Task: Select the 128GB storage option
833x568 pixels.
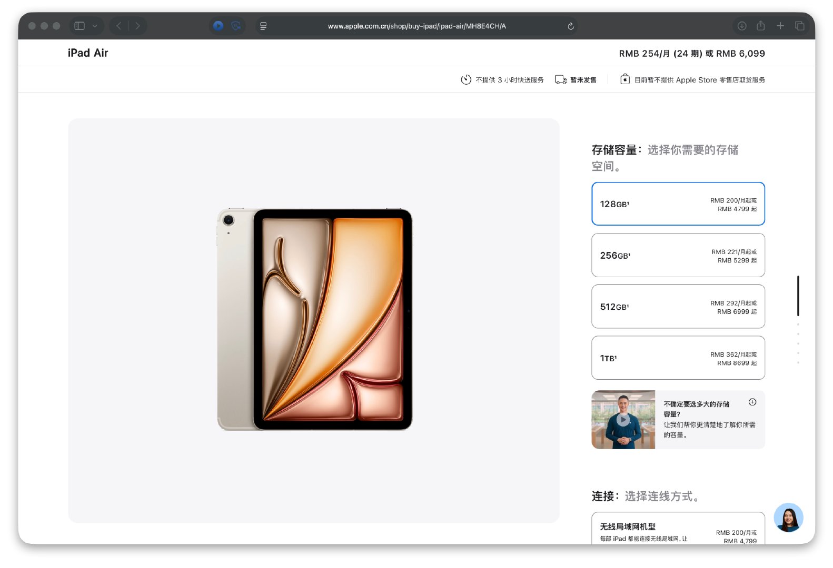Action: click(x=678, y=204)
